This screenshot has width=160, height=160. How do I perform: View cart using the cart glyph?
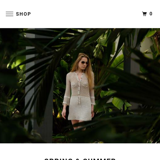145,14
